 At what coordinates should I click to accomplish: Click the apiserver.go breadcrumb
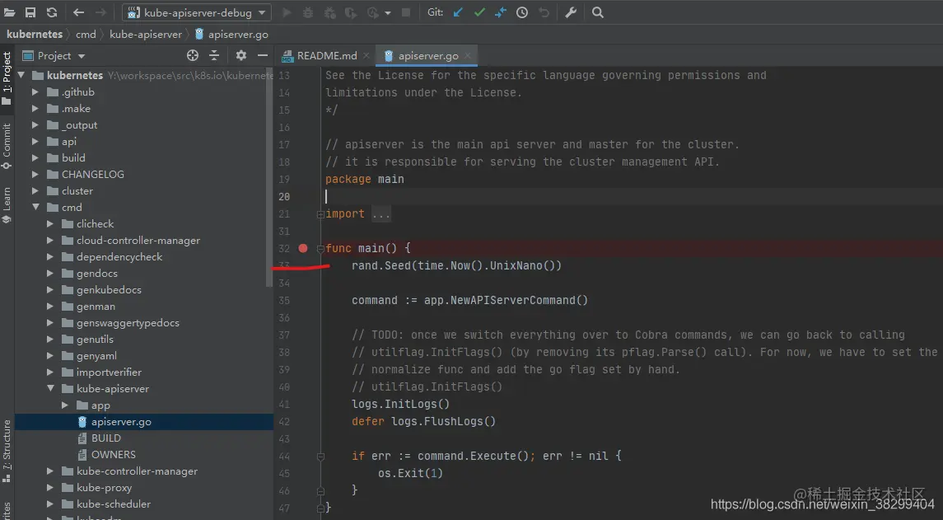231,35
